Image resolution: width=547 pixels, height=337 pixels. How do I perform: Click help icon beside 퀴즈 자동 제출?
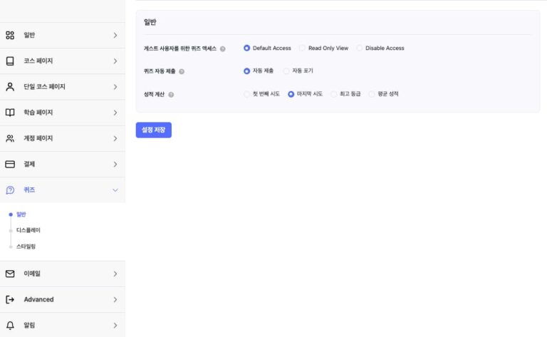182,71
